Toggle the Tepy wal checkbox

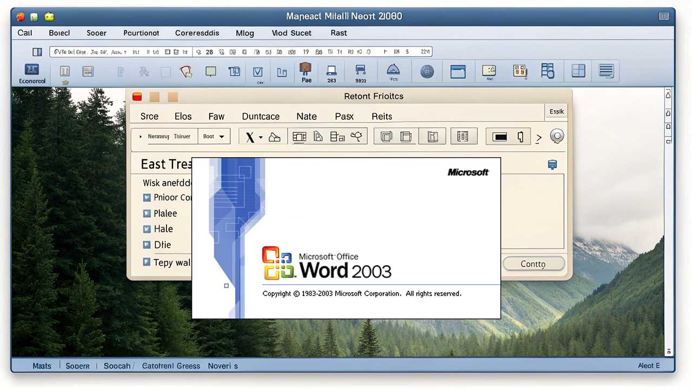(147, 262)
